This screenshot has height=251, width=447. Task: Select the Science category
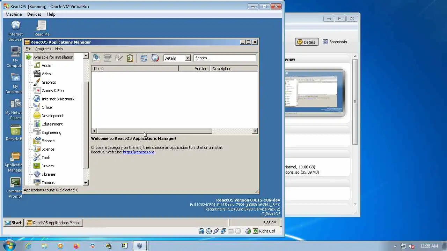[x=48, y=149]
